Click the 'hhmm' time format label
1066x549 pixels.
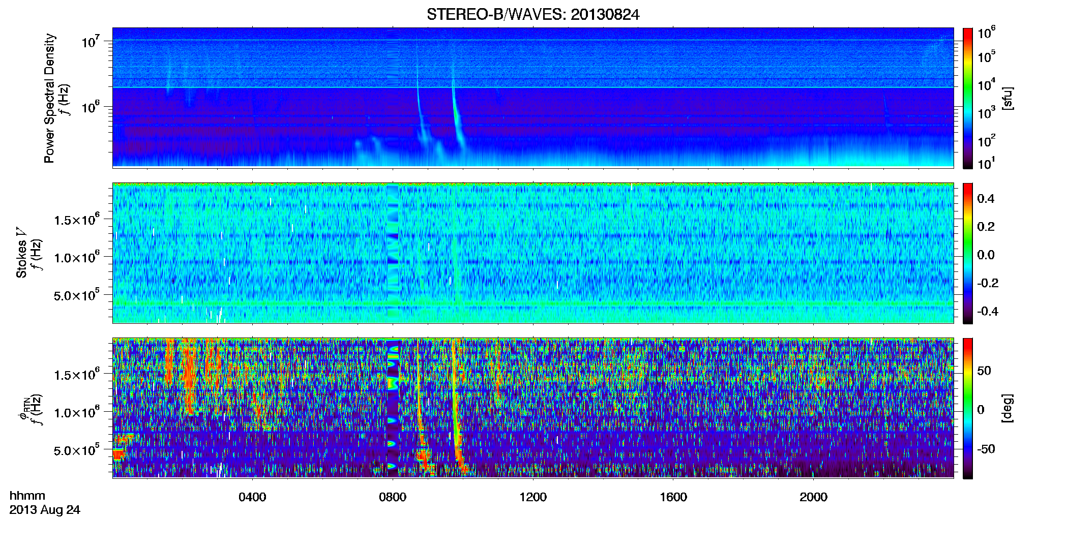tap(27, 496)
